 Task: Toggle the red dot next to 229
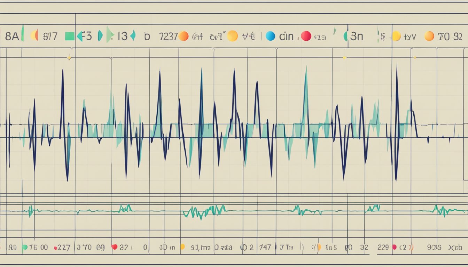[394, 247]
